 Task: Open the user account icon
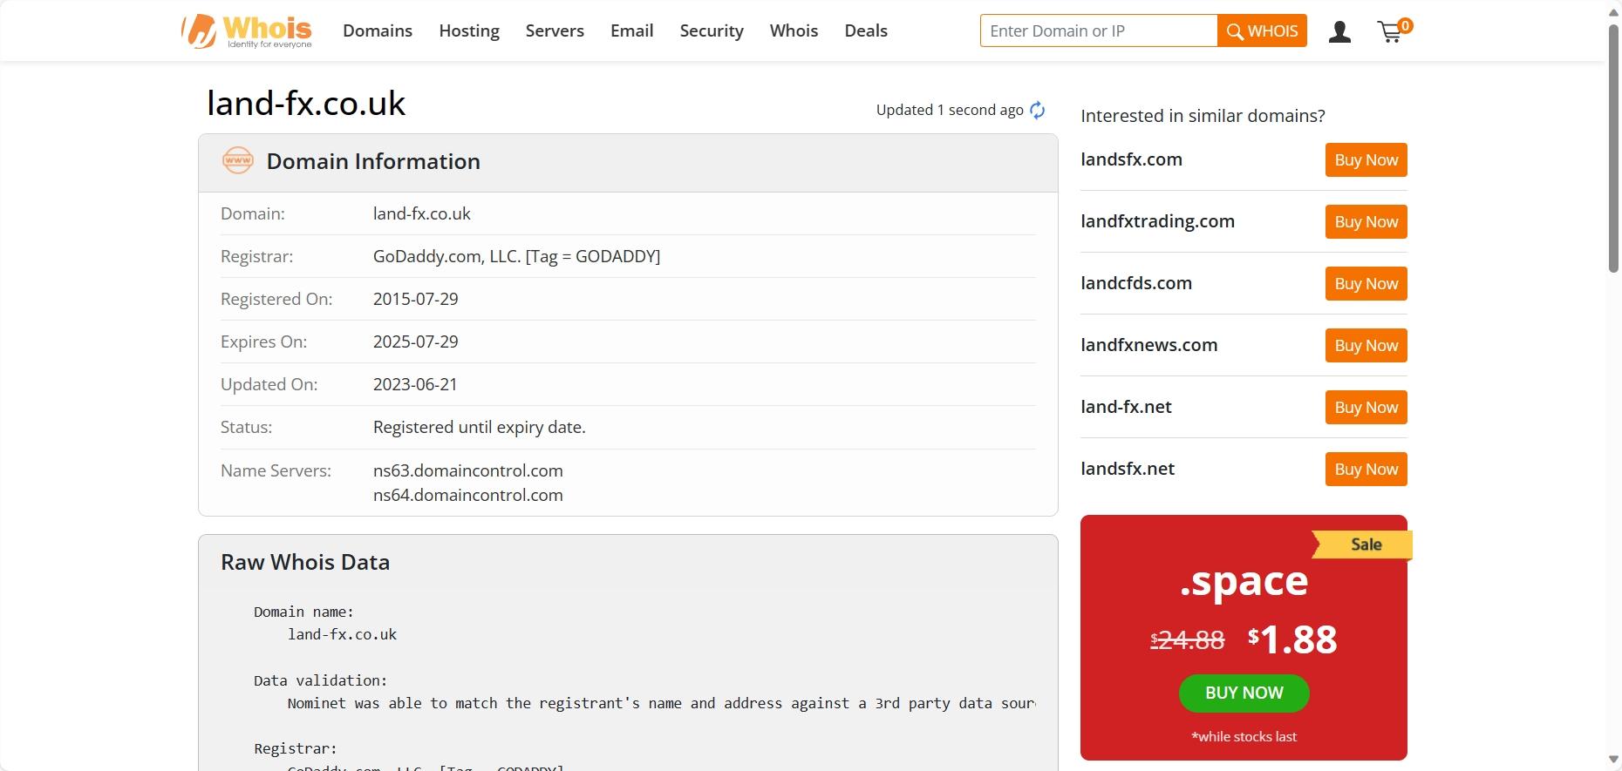(x=1339, y=32)
